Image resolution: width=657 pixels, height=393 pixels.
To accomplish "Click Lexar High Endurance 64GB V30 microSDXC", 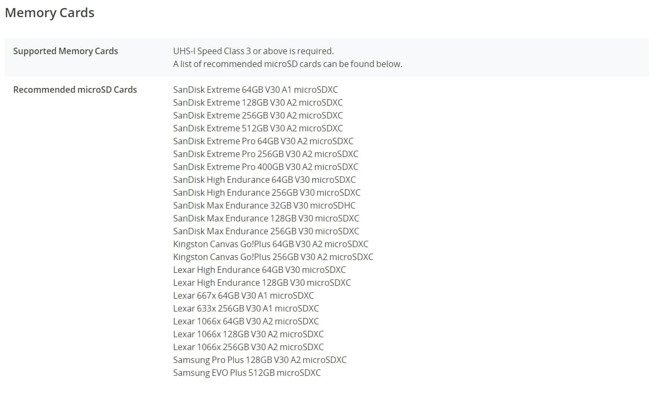I will [x=260, y=270].
